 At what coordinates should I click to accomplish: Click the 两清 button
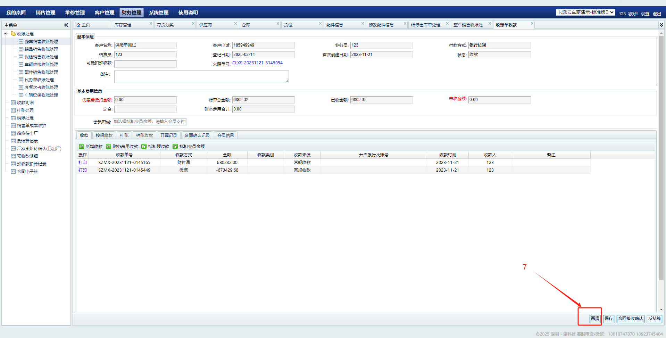[x=595, y=319]
